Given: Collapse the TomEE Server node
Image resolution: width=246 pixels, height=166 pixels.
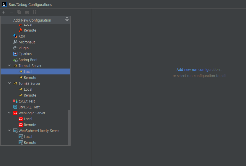Looking at the screenshot, I should pyautogui.click(x=9, y=83).
